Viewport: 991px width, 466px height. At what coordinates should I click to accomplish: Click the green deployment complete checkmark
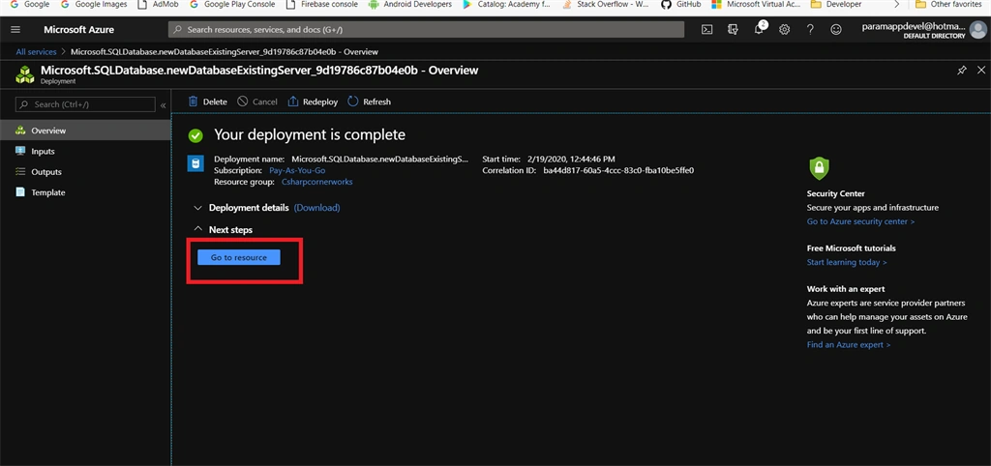[x=195, y=135]
